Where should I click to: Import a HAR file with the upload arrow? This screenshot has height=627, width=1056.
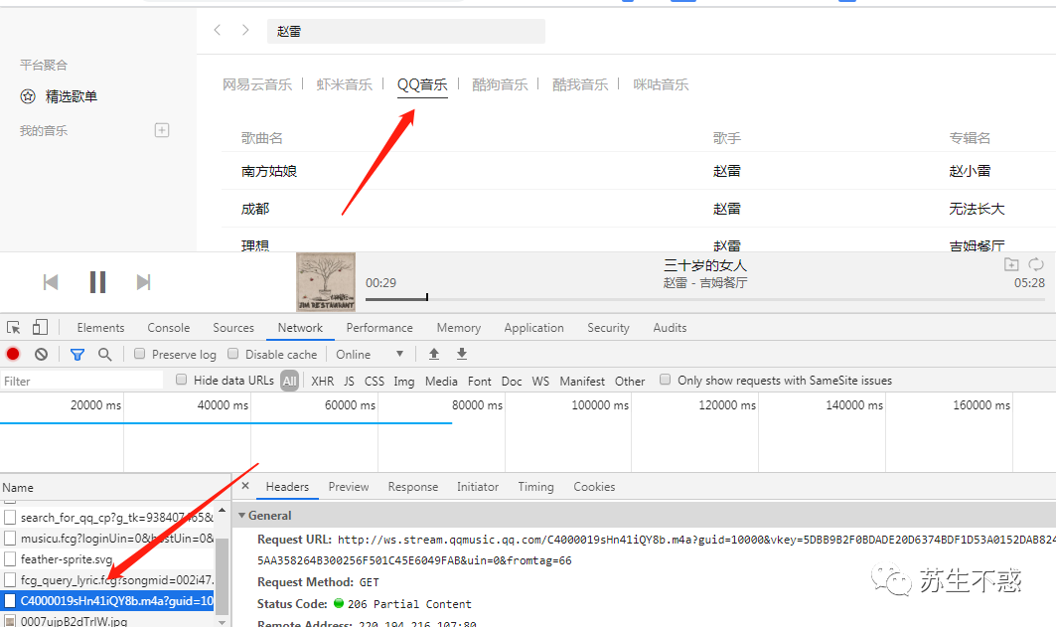[x=434, y=354]
